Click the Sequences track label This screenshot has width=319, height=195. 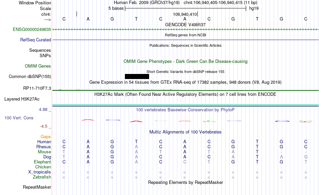pyautogui.click(x=40, y=50)
